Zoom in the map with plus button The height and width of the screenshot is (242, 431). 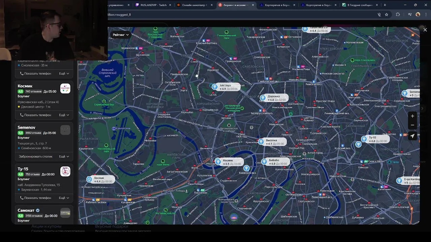point(412,116)
